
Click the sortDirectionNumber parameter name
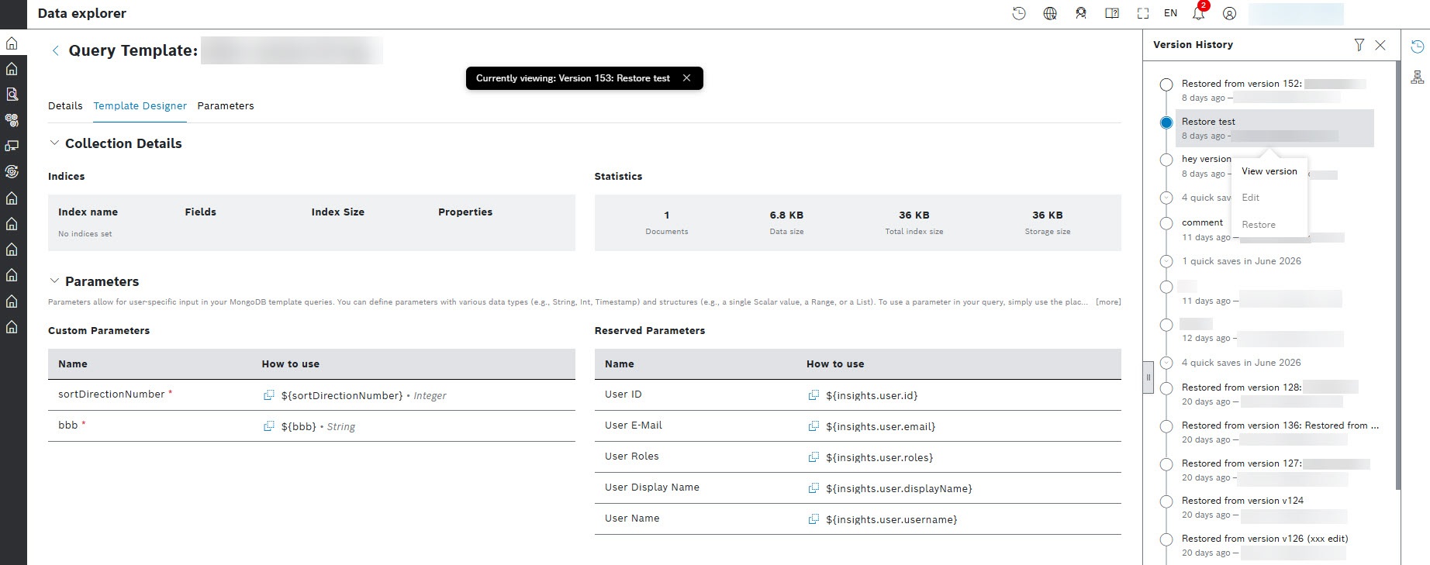click(x=112, y=394)
